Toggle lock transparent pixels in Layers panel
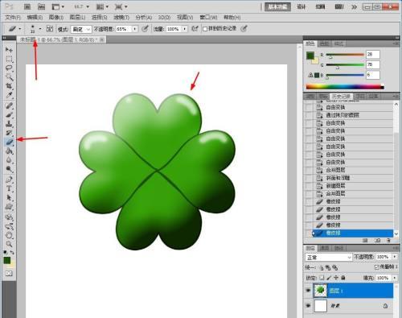This screenshot has height=318, width=402. (322, 278)
